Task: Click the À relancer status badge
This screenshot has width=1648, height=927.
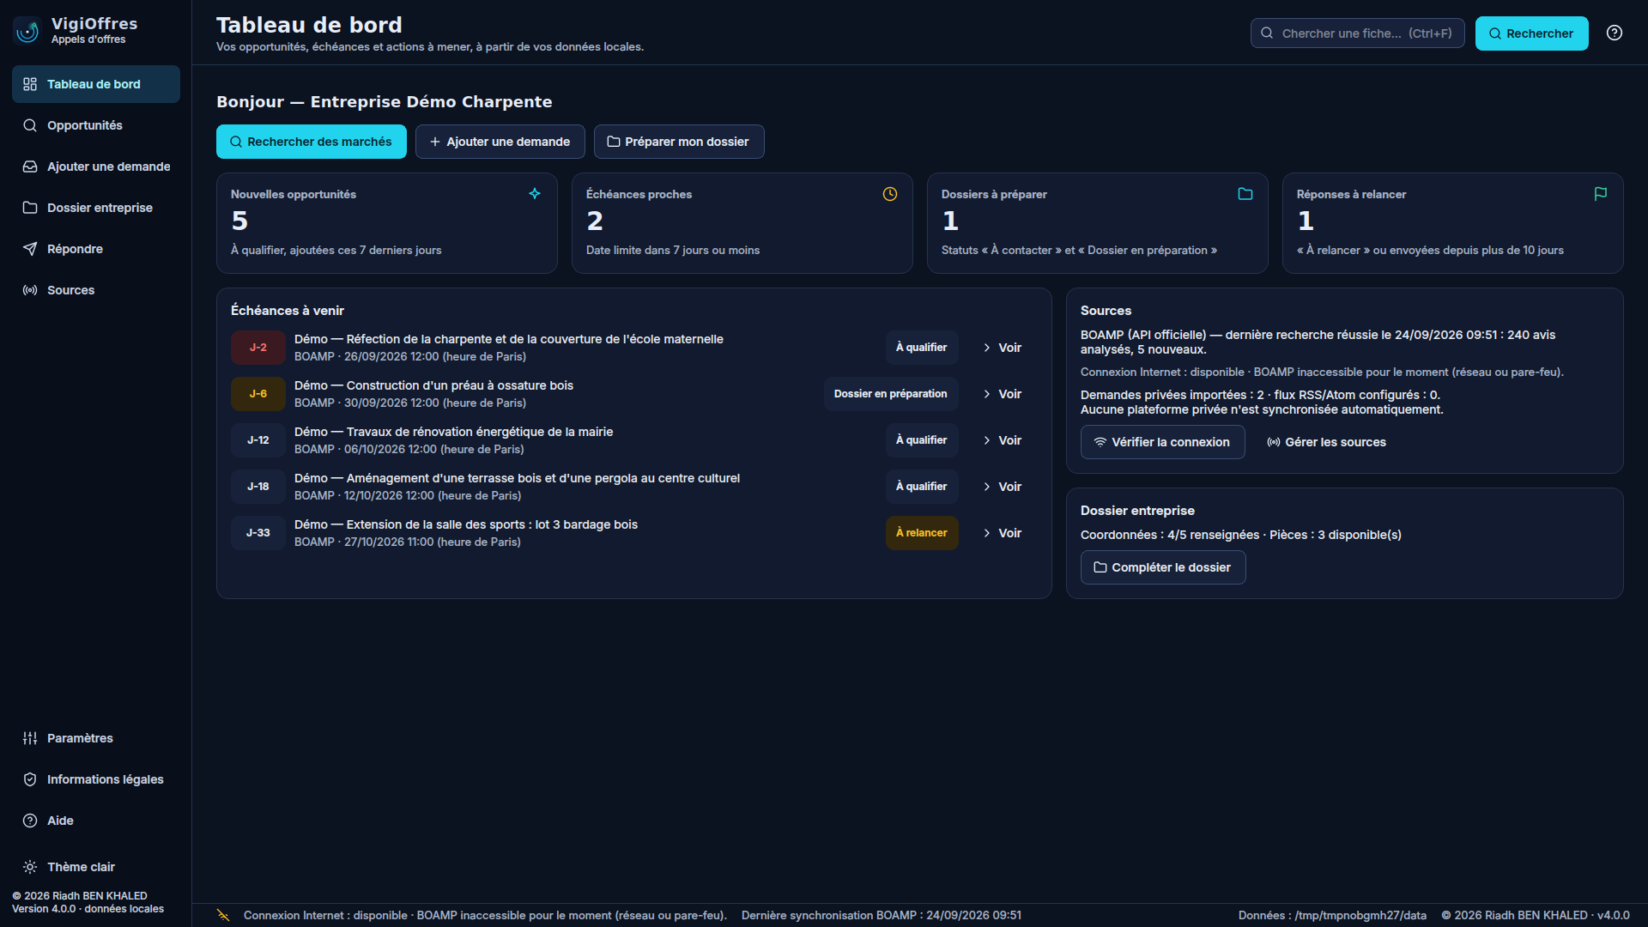Action: (x=922, y=533)
